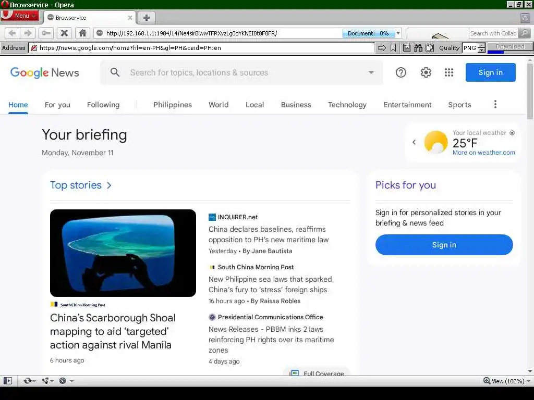The height and width of the screenshot is (400, 534).
Task: Open the Technology tab
Action: pos(347,105)
